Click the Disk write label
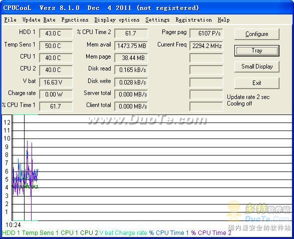294x239 pixels. 99,81
